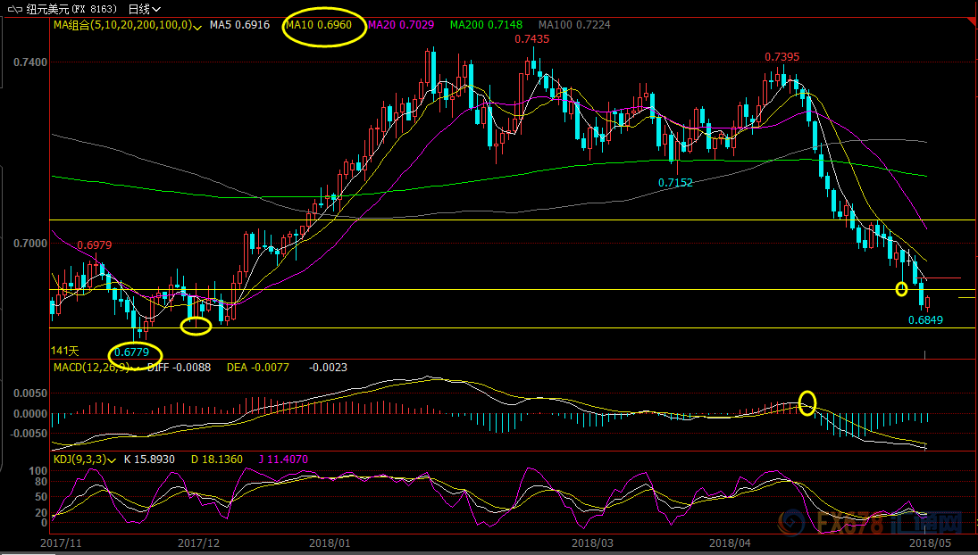The width and height of the screenshot is (978, 555).
Task: Click the 0.6849 latest low label
Action: [925, 320]
